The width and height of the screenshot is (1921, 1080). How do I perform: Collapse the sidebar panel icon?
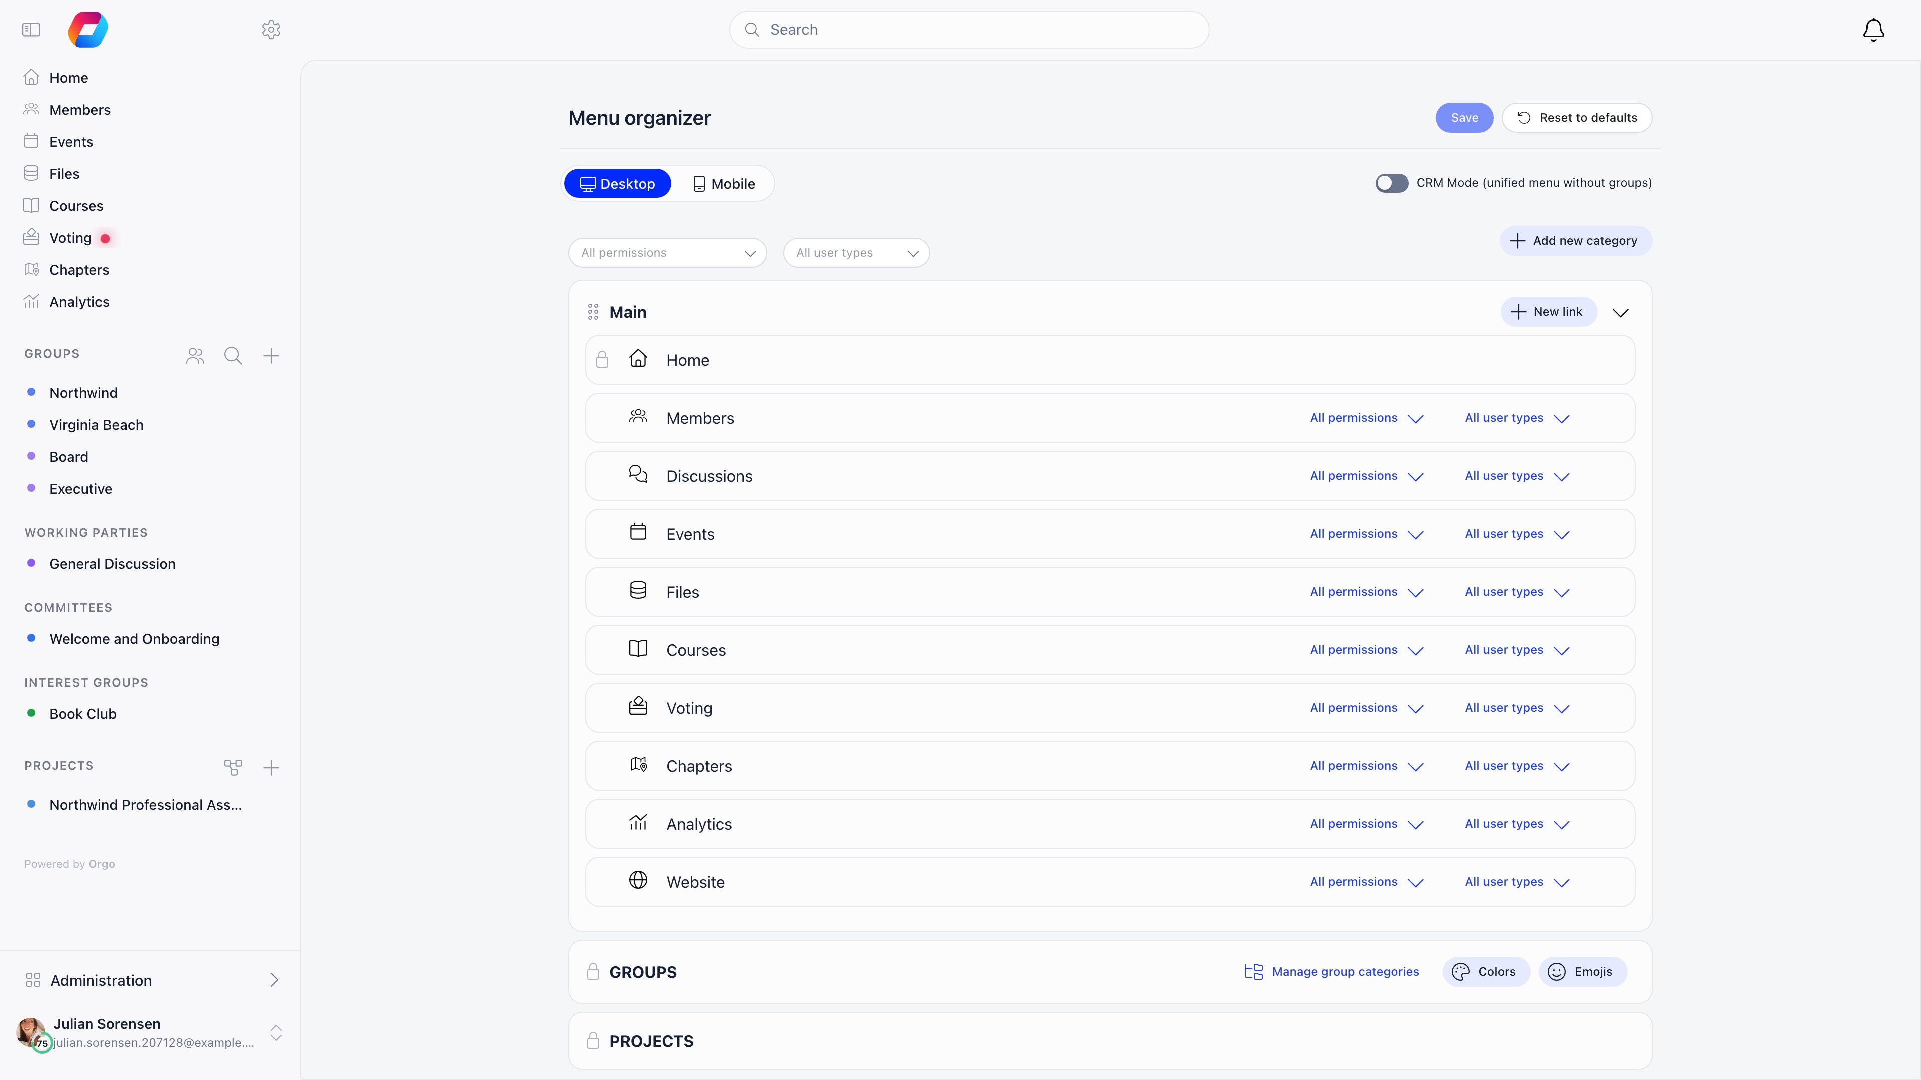click(31, 30)
